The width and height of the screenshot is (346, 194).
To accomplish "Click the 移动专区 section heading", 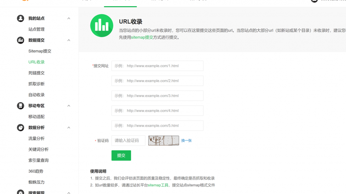I will pos(36,106).
